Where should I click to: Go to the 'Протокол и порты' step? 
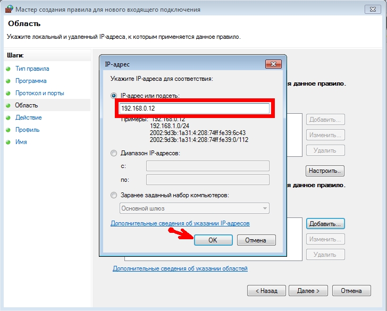40,93
